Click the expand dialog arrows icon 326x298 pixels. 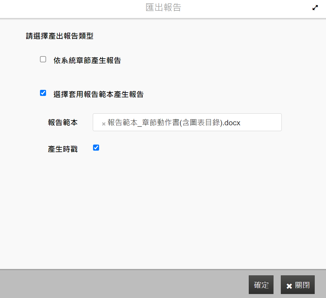315,8
